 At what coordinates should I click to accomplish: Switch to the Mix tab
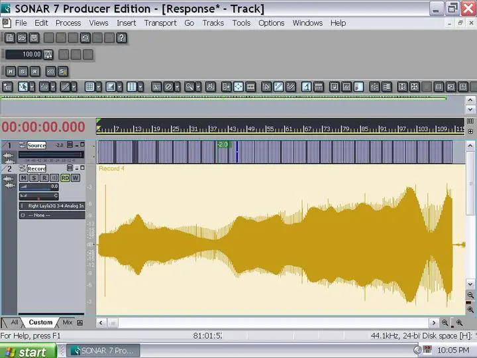click(67, 322)
